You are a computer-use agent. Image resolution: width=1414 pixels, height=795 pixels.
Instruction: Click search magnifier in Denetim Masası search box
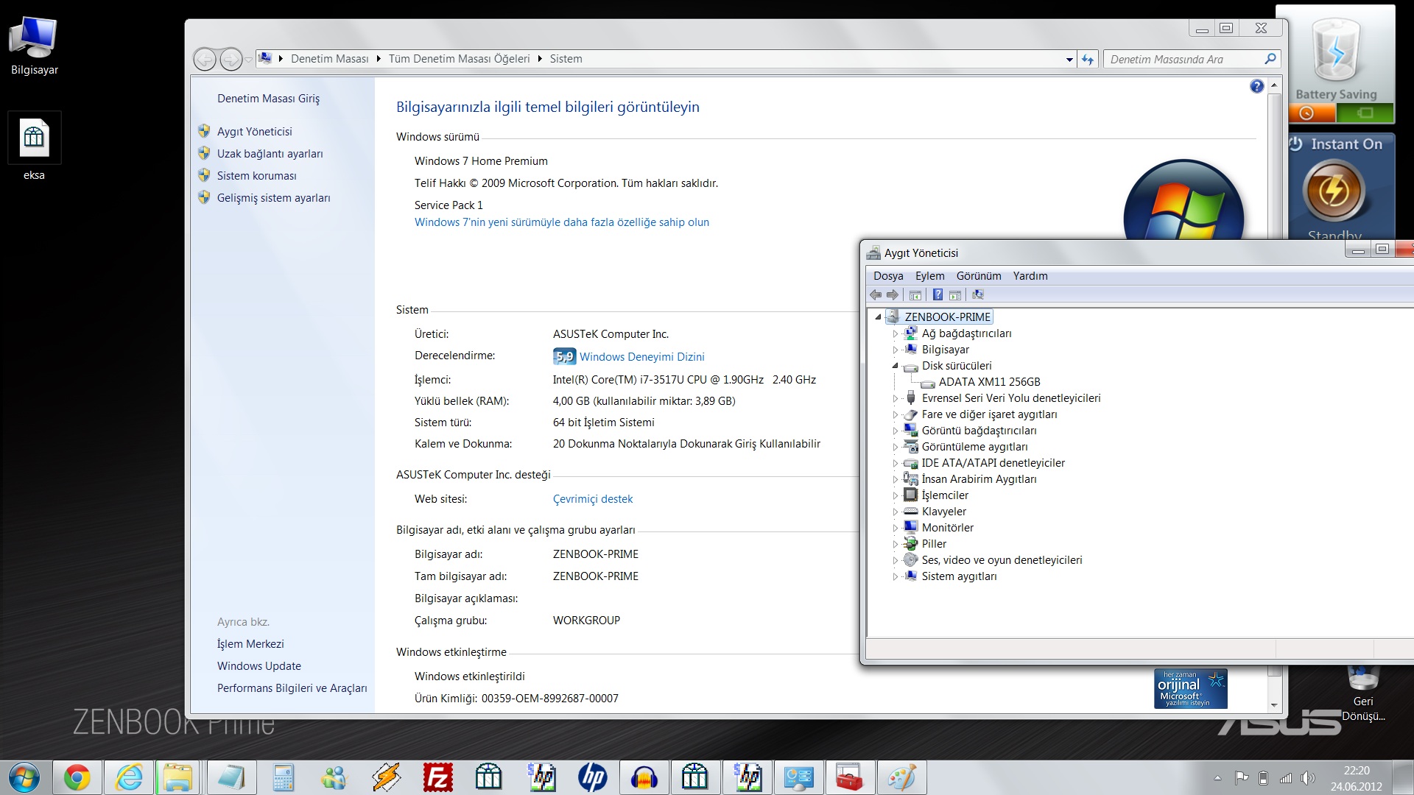coord(1270,59)
